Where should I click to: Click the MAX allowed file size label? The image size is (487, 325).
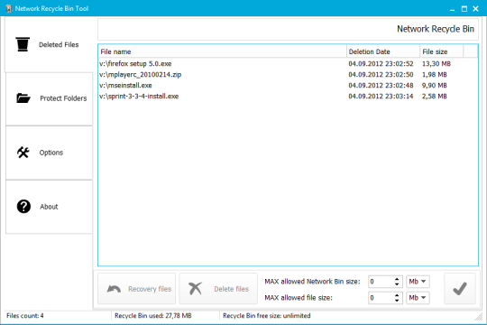point(299,298)
